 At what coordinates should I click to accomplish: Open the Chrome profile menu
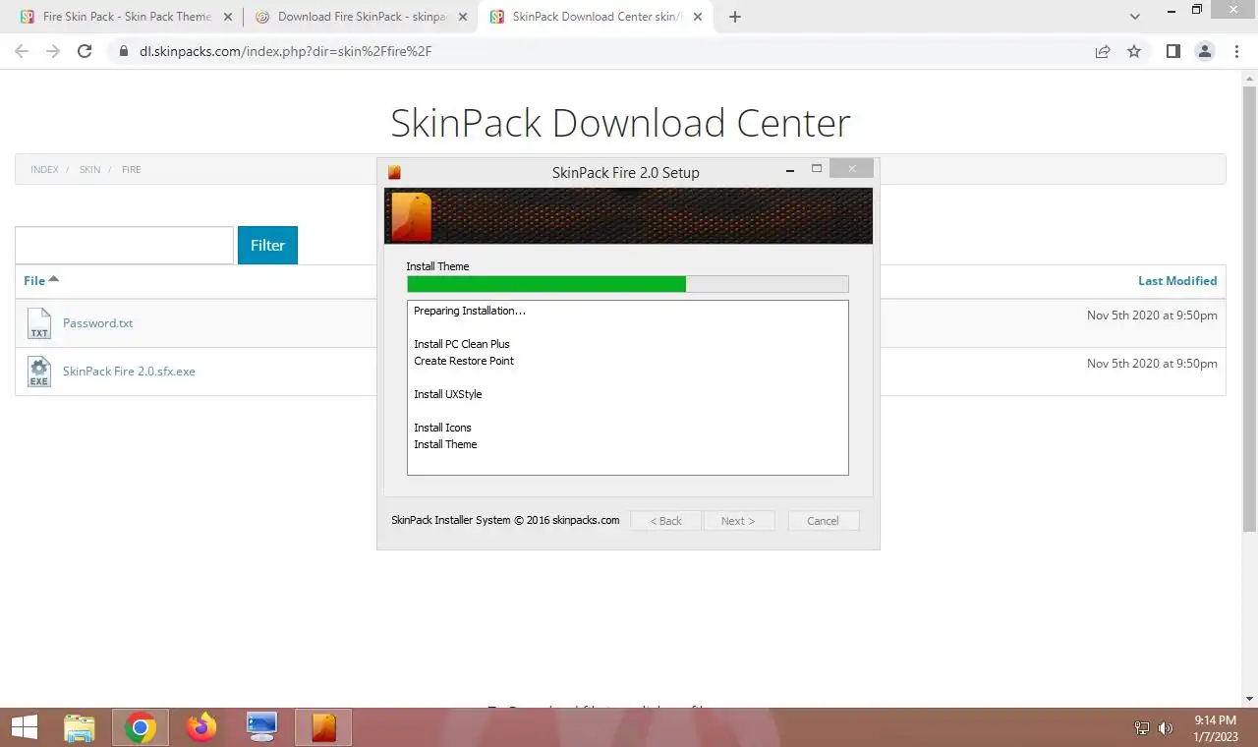[1205, 51]
